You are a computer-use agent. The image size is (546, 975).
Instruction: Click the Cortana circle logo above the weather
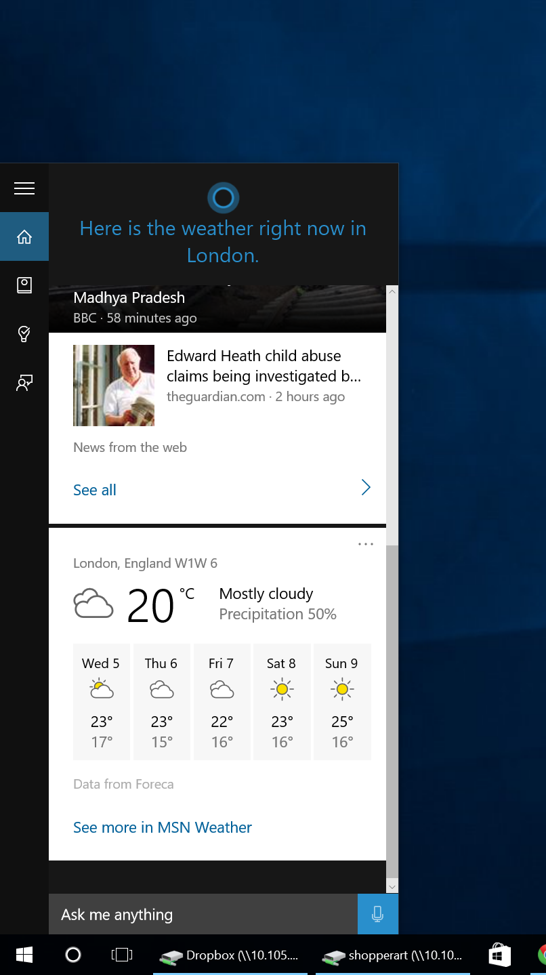click(223, 197)
